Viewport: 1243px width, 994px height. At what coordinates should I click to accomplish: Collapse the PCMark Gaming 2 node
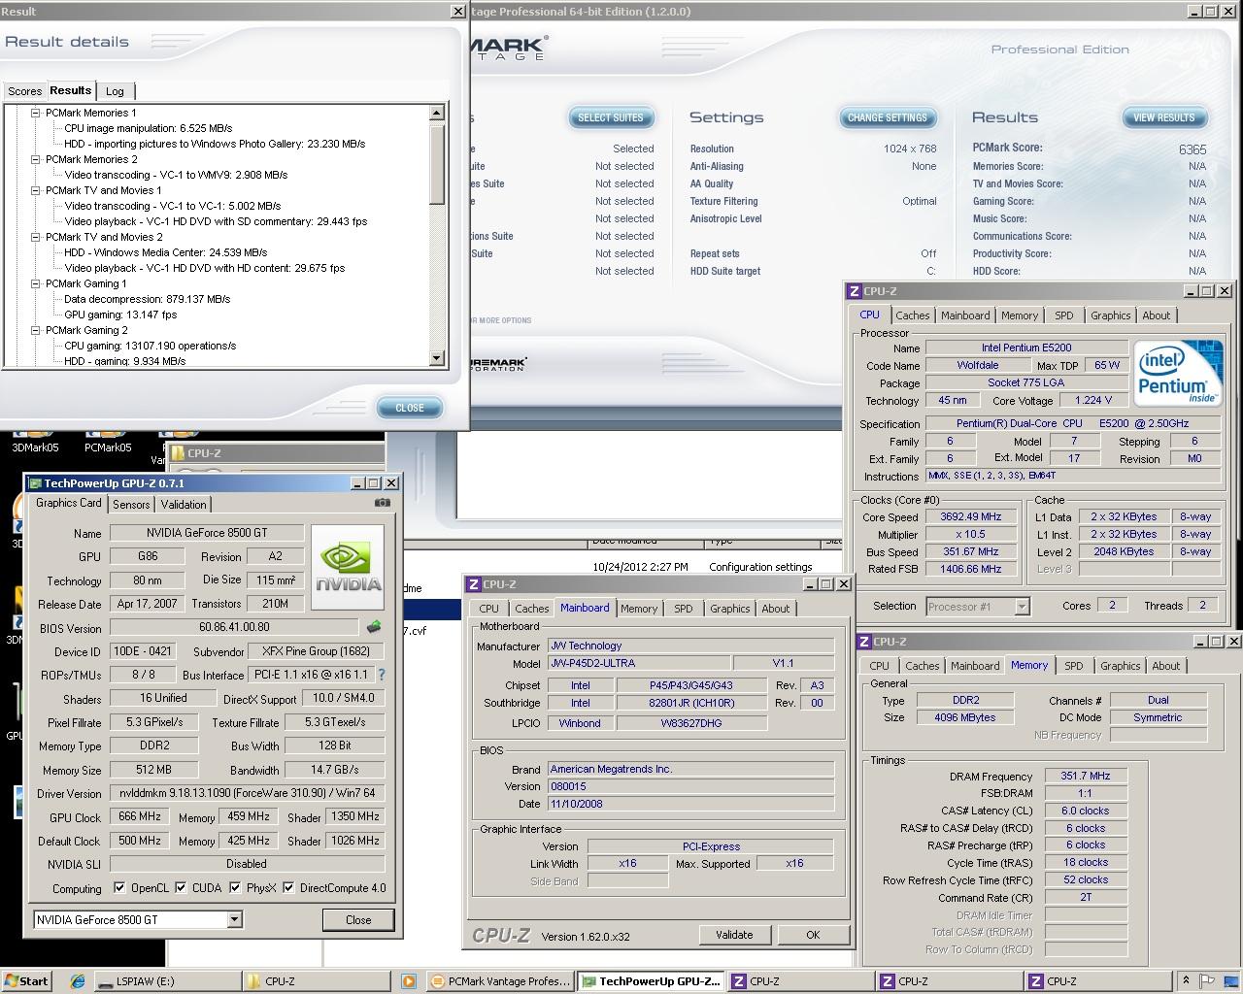[35, 330]
